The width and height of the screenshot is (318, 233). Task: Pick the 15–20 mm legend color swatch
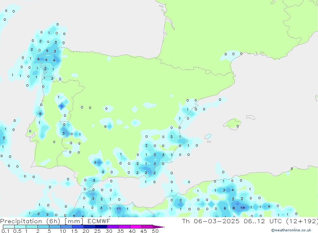(x=78, y=227)
